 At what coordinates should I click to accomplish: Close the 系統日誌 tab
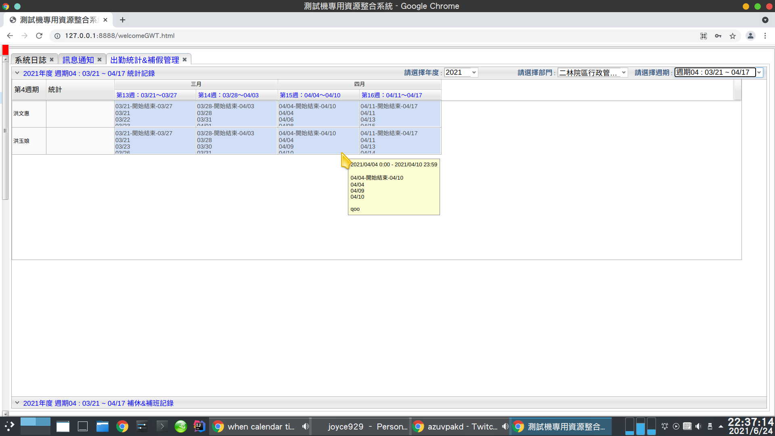[x=52, y=60]
